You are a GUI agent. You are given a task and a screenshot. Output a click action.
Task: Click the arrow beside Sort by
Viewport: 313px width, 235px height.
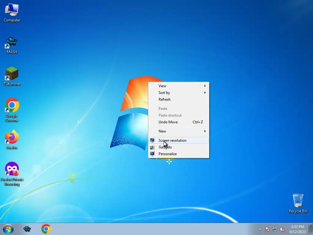point(205,93)
